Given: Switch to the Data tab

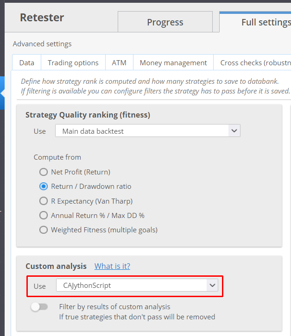Looking at the screenshot, I should pyautogui.click(x=26, y=62).
